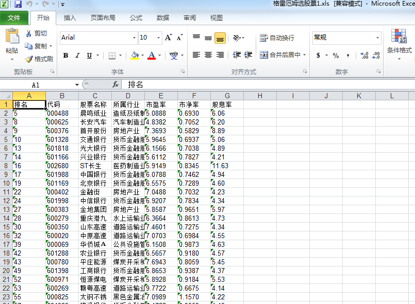This screenshot has height=304, width=415.
Task: Expand the font color dropdown arrow
Action: pyautogui.click(x=160, y=56)
